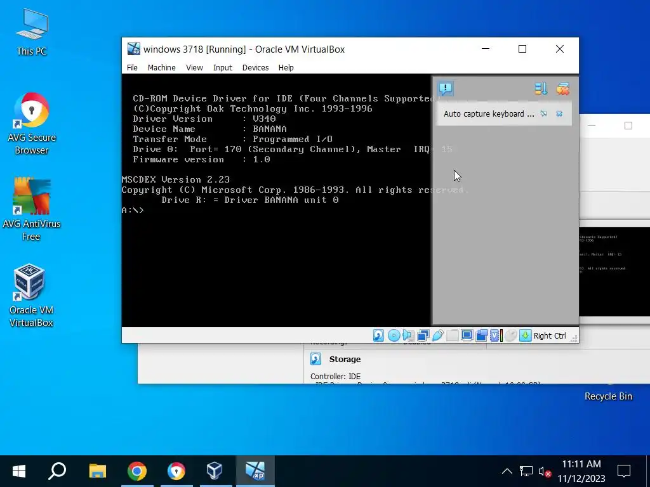Viewport: 650px width, 487px height.
Task: Minimize the background VirtualBox Manager window
Action: [x=592, y=126]
